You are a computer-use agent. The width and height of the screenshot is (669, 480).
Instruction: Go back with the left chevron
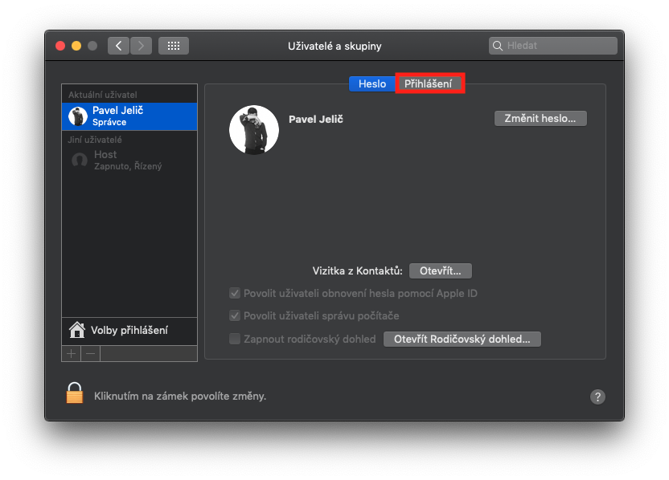click(119, 46)
